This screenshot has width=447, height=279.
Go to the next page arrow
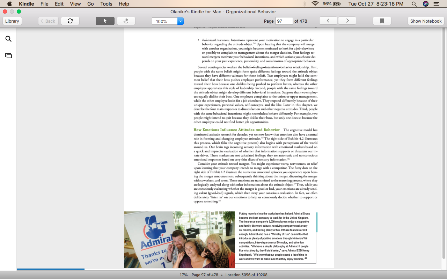pos(347,21)
